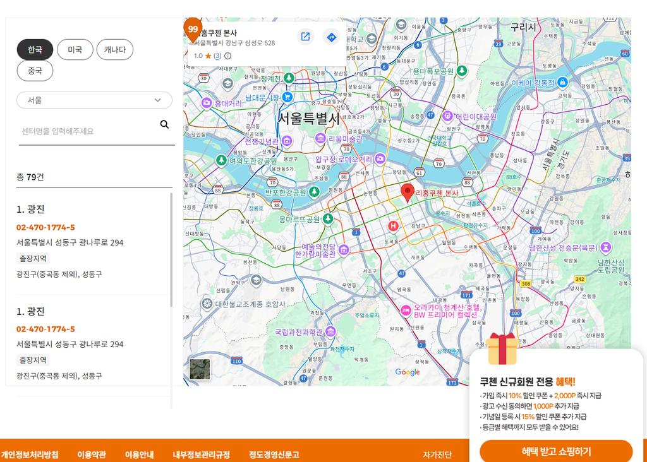Screen dimensions: 647x462
Task: Click the 이케아 강동점 shopping marker
Action: 562,83
